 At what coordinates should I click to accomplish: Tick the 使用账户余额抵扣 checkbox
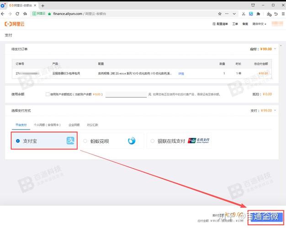[48, 94]
